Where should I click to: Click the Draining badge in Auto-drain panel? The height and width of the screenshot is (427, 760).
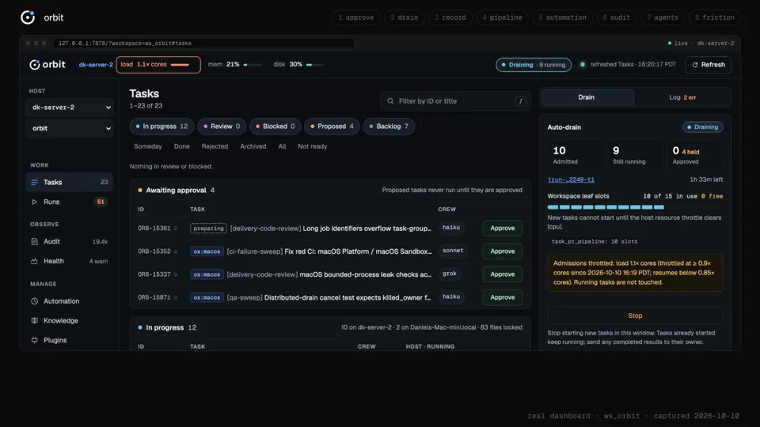[703, 127]
